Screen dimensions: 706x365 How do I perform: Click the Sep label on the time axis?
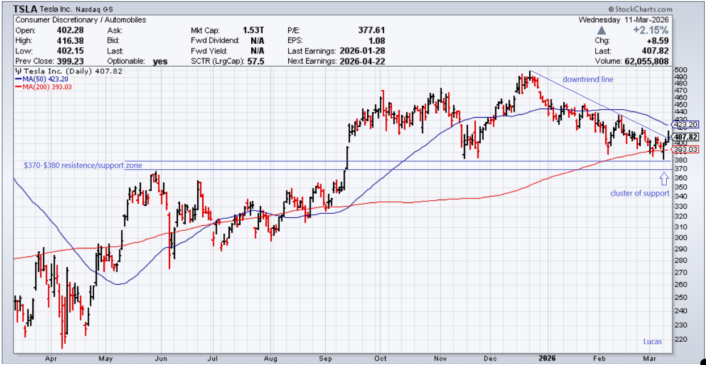click(326, 359)
